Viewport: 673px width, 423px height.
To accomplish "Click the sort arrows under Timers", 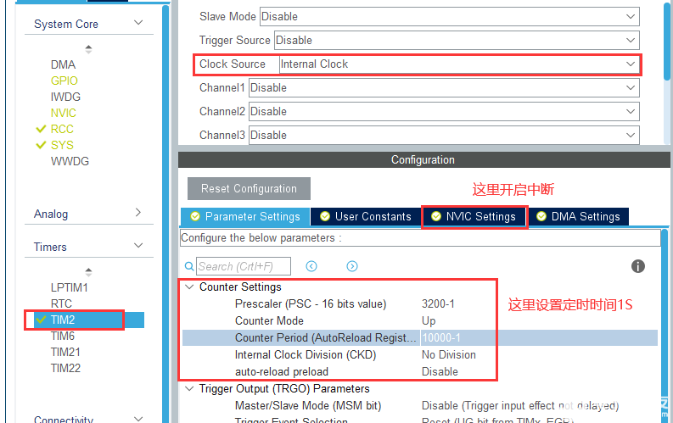I will pos(88,272).
